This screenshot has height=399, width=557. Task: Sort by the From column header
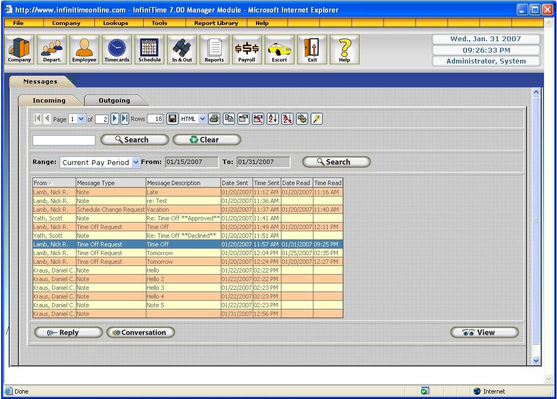click(x=54, y=183)
